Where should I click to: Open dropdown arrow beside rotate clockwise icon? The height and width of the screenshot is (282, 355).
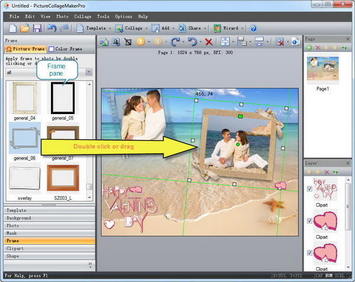pos(183,42)
